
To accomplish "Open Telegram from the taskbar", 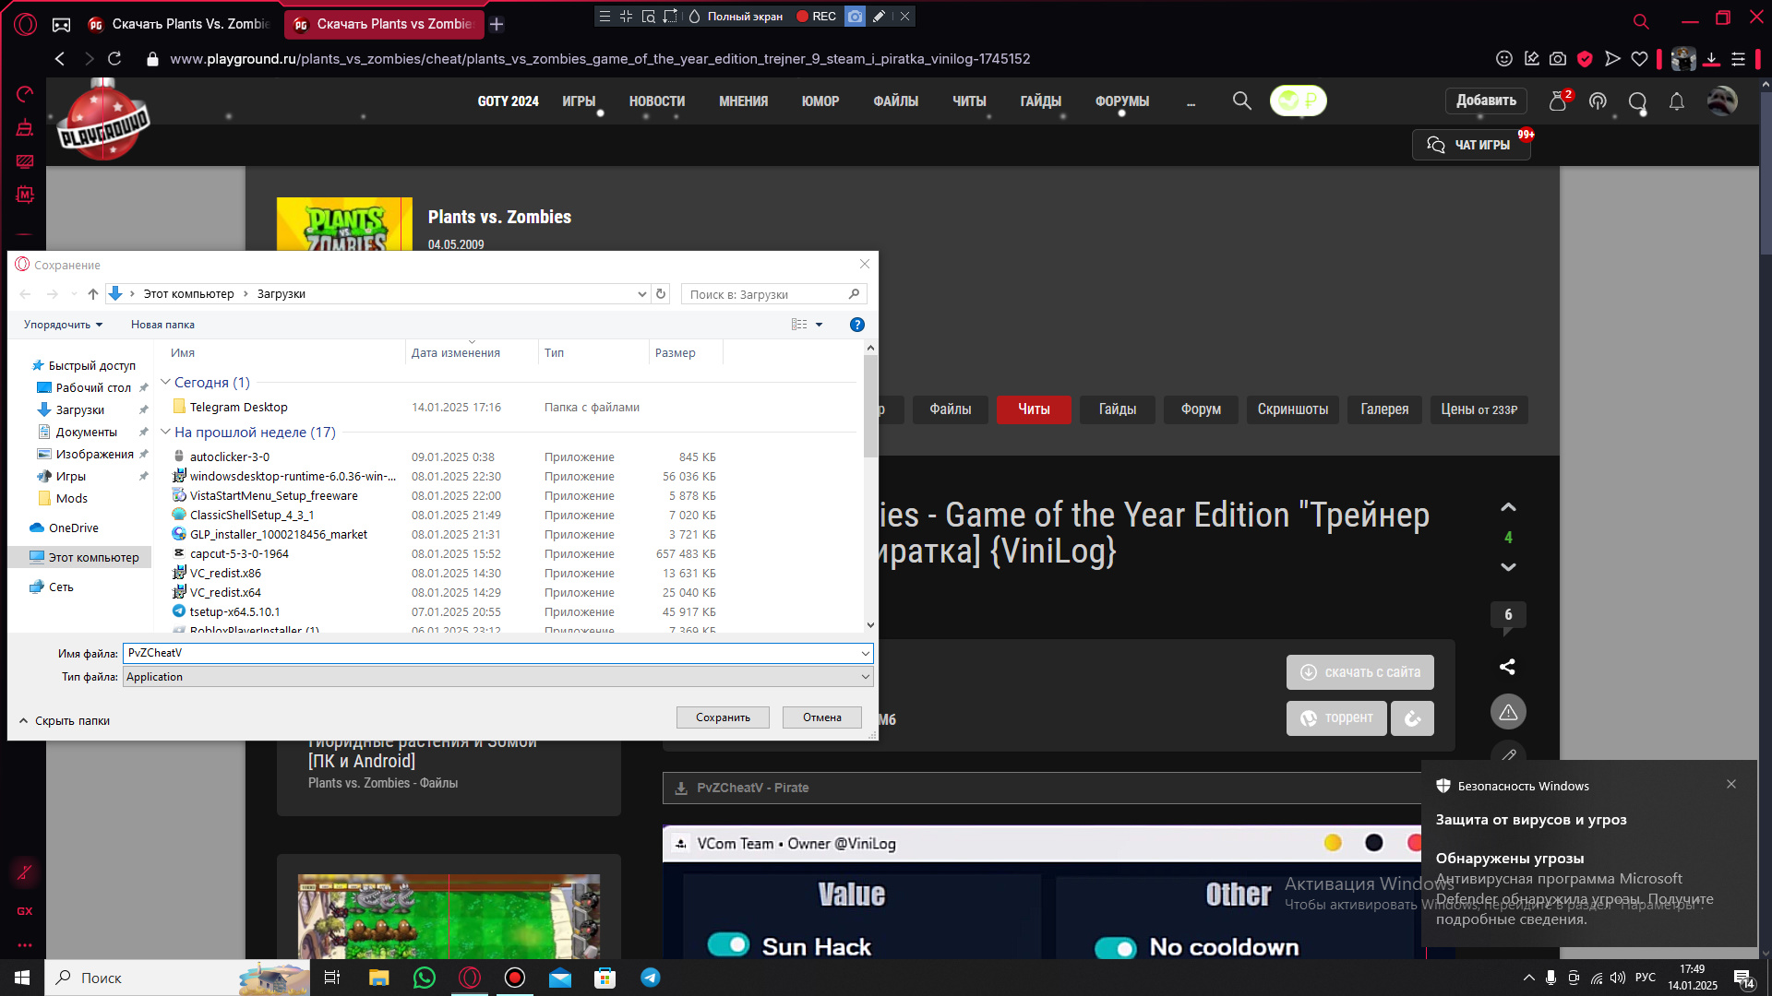I will [x=651, y=978].
